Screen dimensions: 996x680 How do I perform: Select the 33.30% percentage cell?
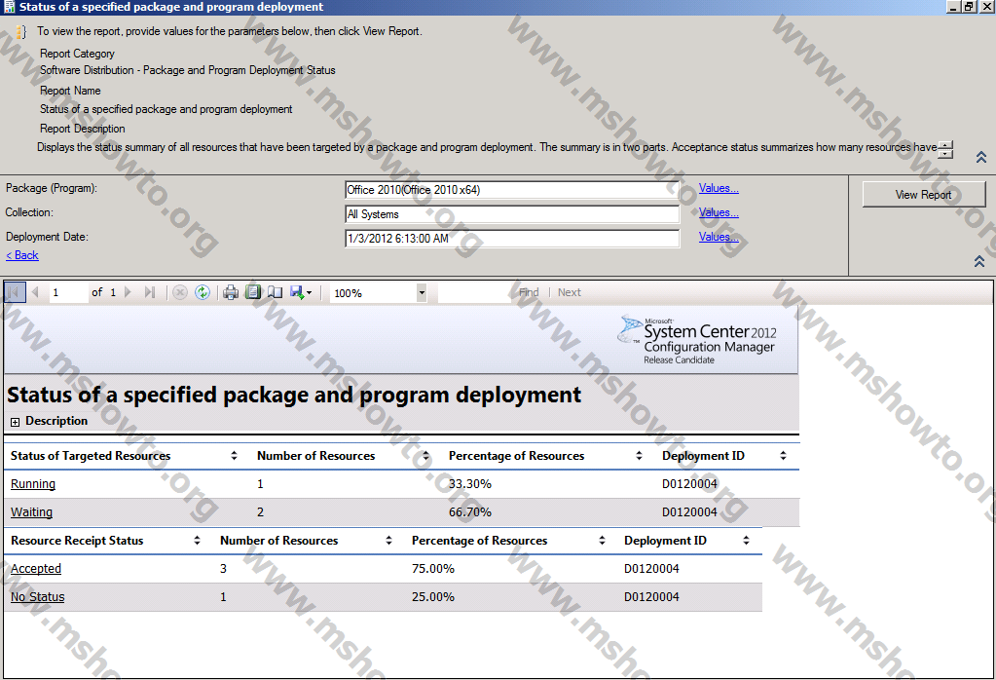pos(470,484)
